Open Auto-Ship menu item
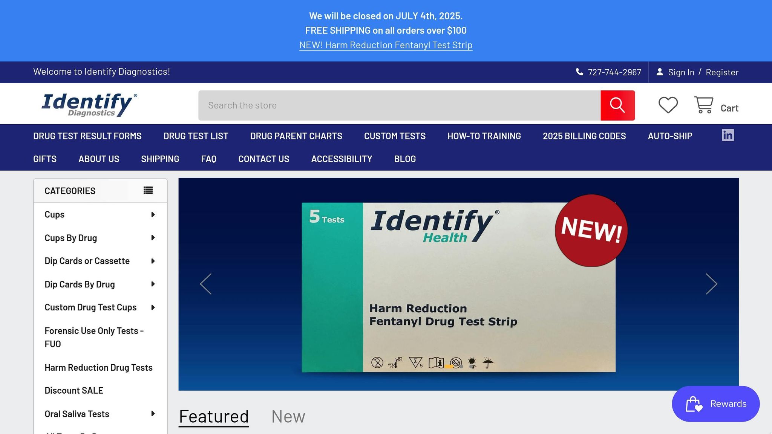The image size is (772, 434). pyautogui.click(x=670, y=136)
